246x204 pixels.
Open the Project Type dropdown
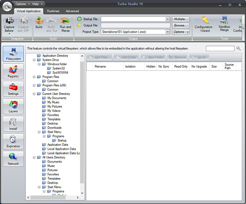click(168, 32)
